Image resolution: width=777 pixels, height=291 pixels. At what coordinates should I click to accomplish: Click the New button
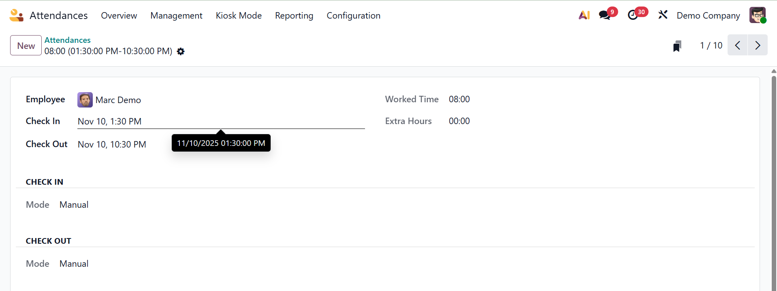pyautogui.click(x=26, y=46)
